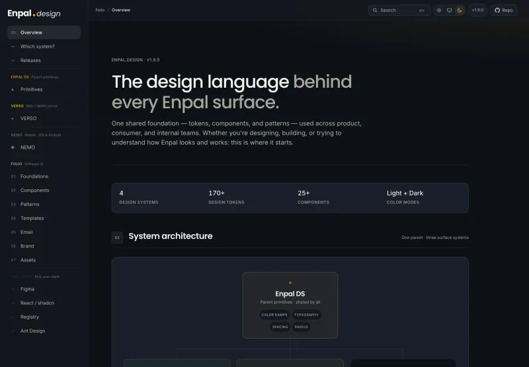Click the magnifier icon in Search

(375, 10)
